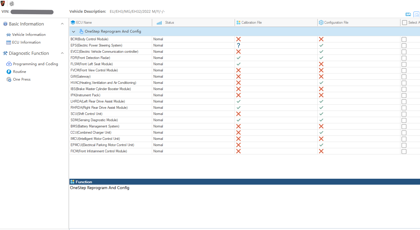Collapse the OneStep Reprogram And Config group
This screenshot has height=230, width=420.
click(74, 31)
